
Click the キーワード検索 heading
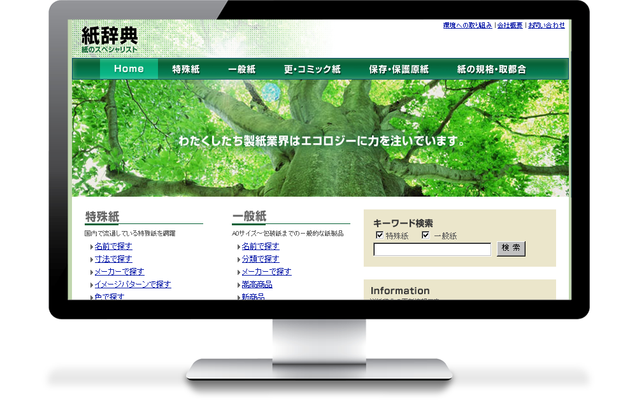(403, 223)
